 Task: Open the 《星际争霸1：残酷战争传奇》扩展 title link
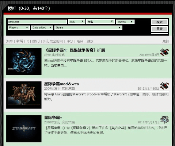[75, 50]
